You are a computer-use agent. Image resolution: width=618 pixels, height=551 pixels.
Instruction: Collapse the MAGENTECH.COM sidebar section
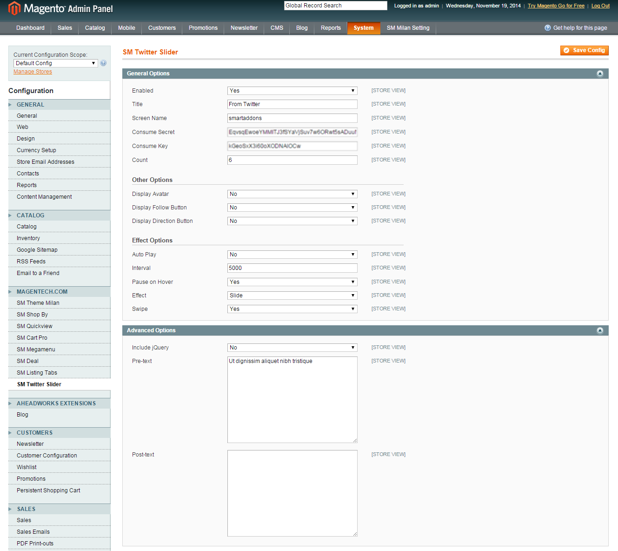[x=59, y=292]
